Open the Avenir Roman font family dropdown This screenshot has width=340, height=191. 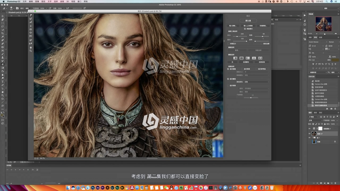pos(317,42)
